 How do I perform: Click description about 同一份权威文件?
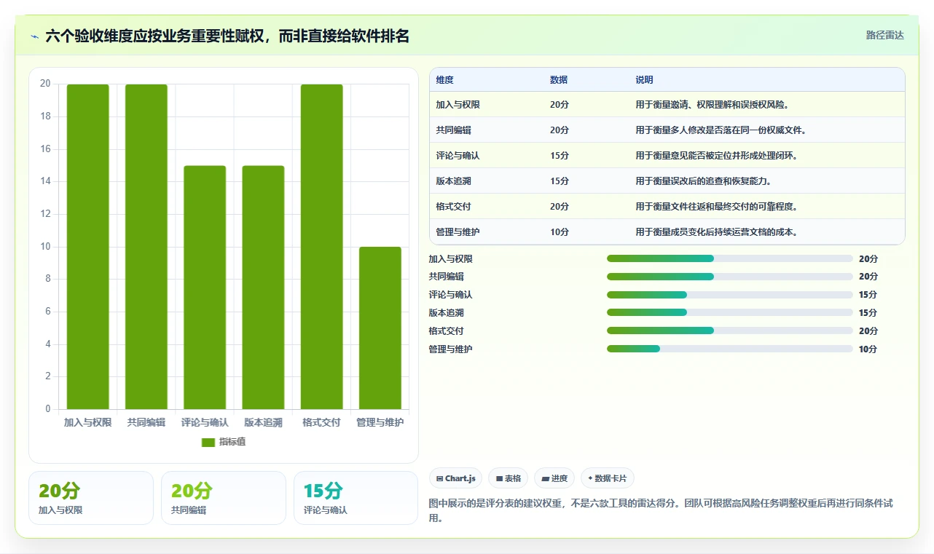(721, 130)
